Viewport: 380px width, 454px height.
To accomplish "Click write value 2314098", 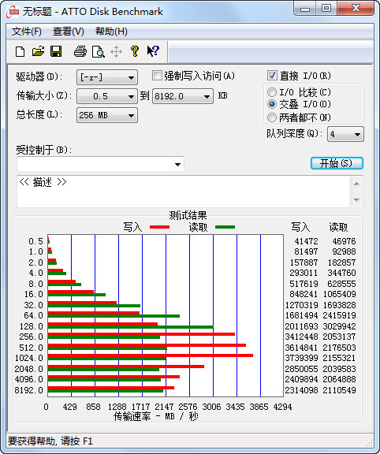I will pyautogui.click(x=301, y=390).
